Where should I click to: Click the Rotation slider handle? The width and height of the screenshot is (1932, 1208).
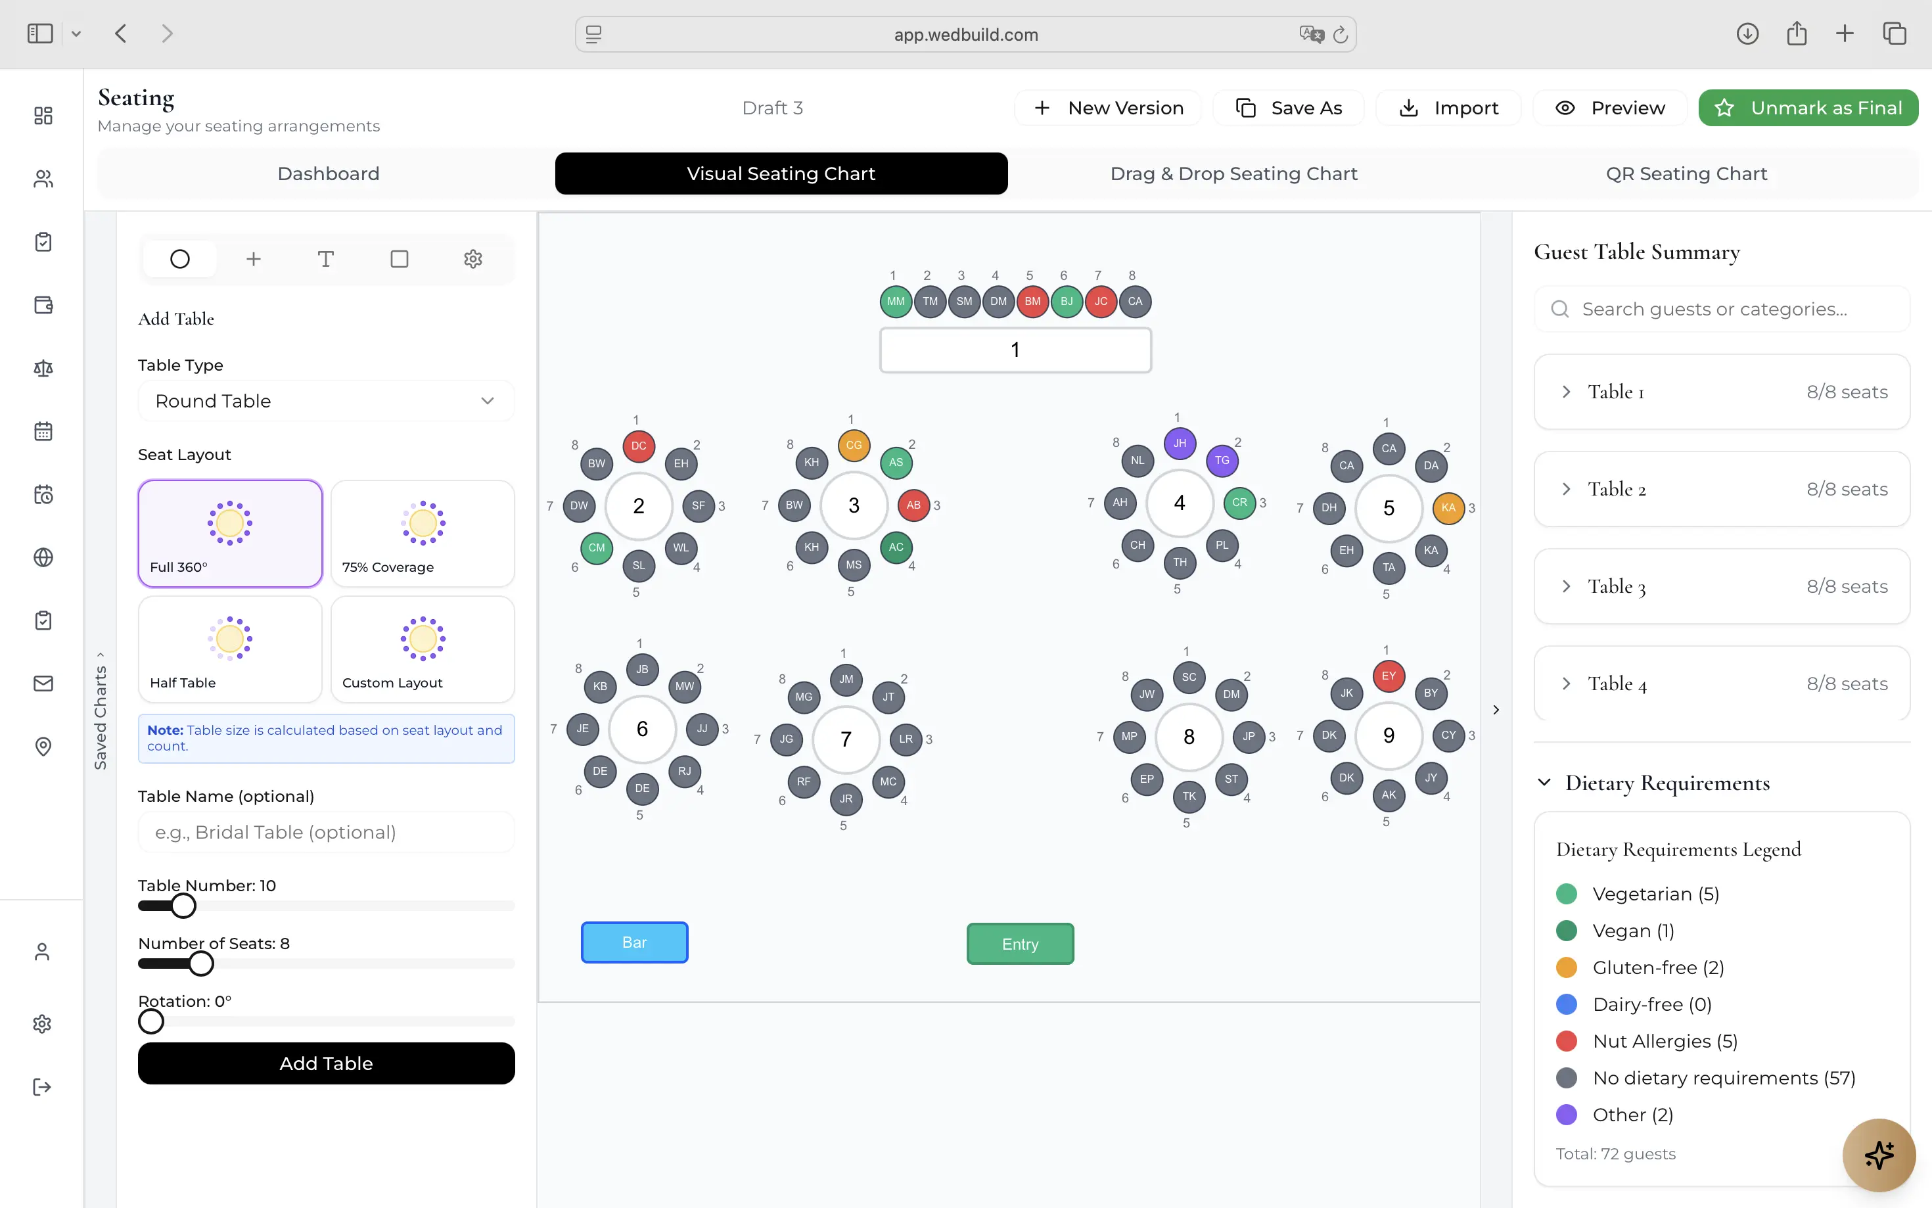click(151, 1021)
